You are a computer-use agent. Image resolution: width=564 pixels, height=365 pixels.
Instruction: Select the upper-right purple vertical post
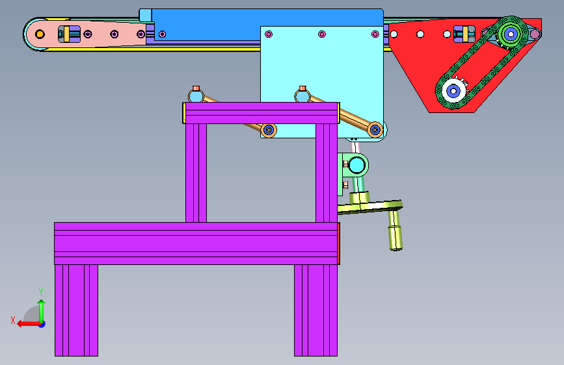(x=327, y=173)
